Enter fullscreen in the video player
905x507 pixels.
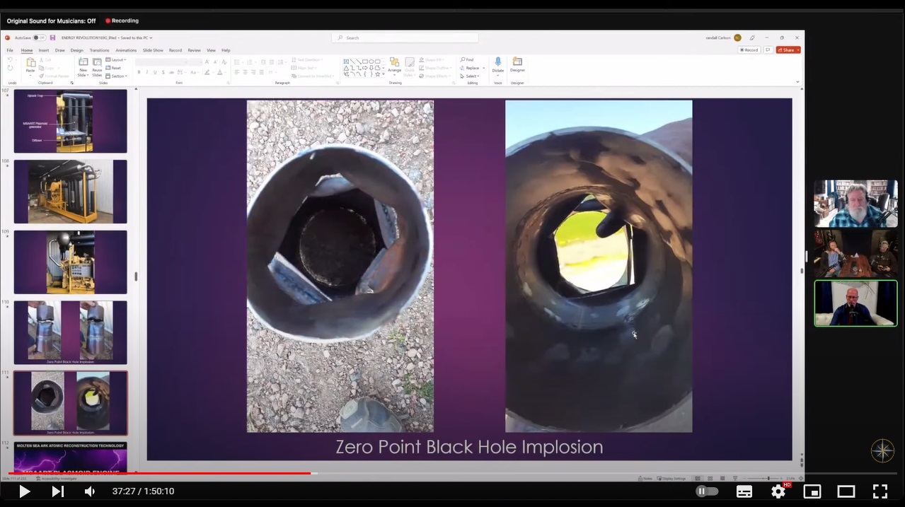pos(880,491)
